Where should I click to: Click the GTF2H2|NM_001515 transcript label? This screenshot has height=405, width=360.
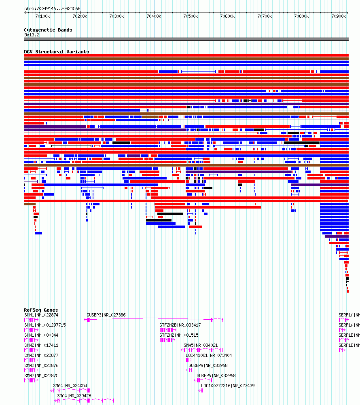pyautogui.click(x=179, y=335)
